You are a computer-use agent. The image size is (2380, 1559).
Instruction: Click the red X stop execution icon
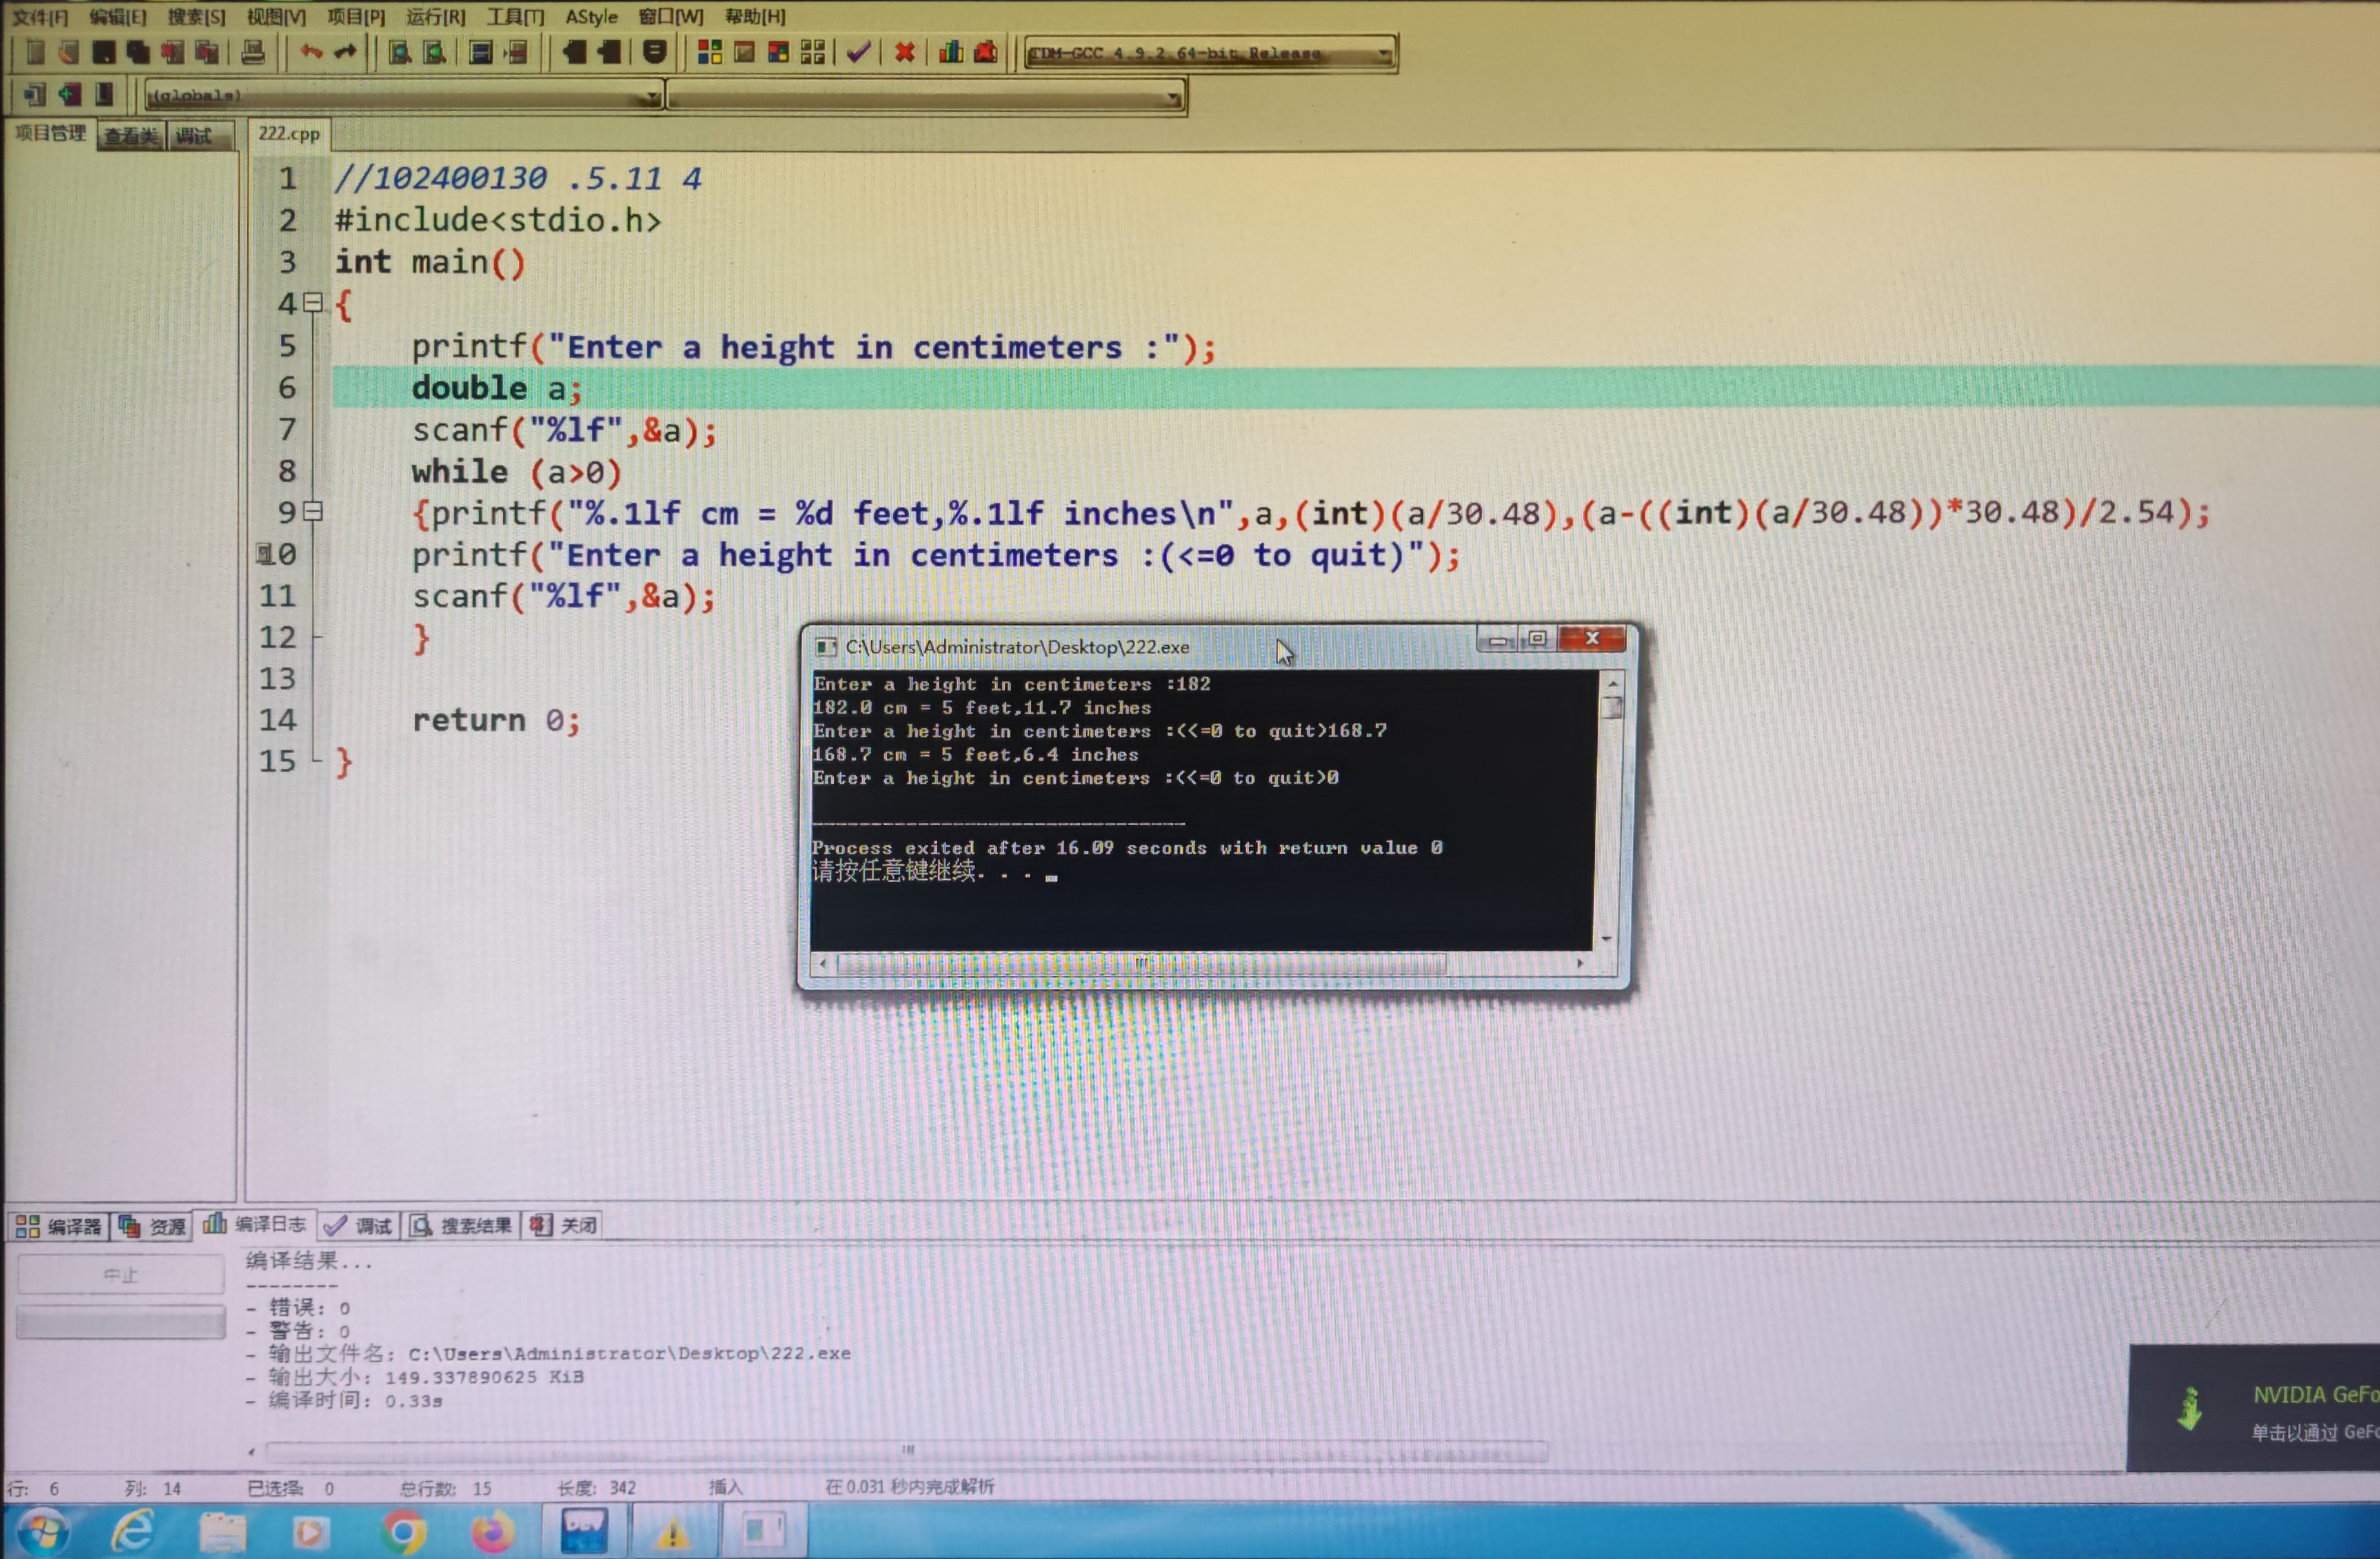(x=904, y=52)
